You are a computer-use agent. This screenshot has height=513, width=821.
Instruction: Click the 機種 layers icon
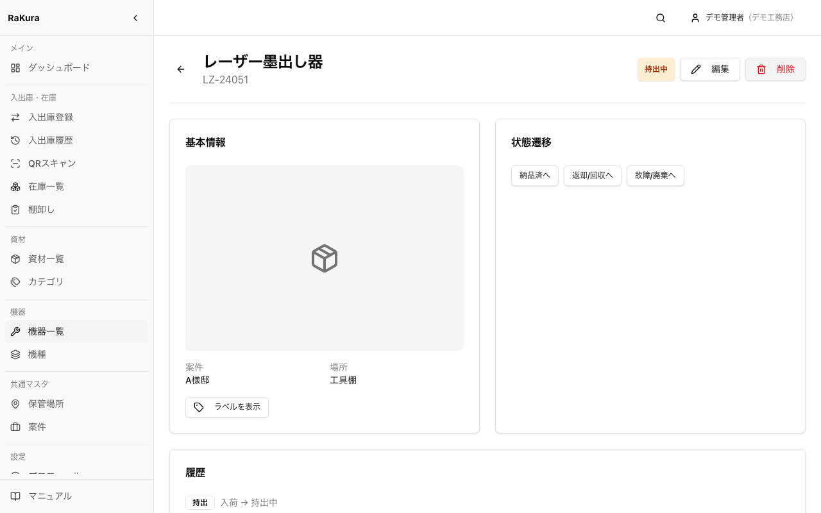click(15, 355)
